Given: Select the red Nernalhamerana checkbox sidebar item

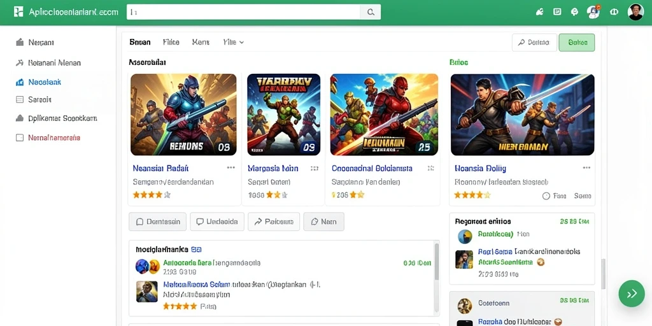Looking at the screenshot, I should click(48, 138).
